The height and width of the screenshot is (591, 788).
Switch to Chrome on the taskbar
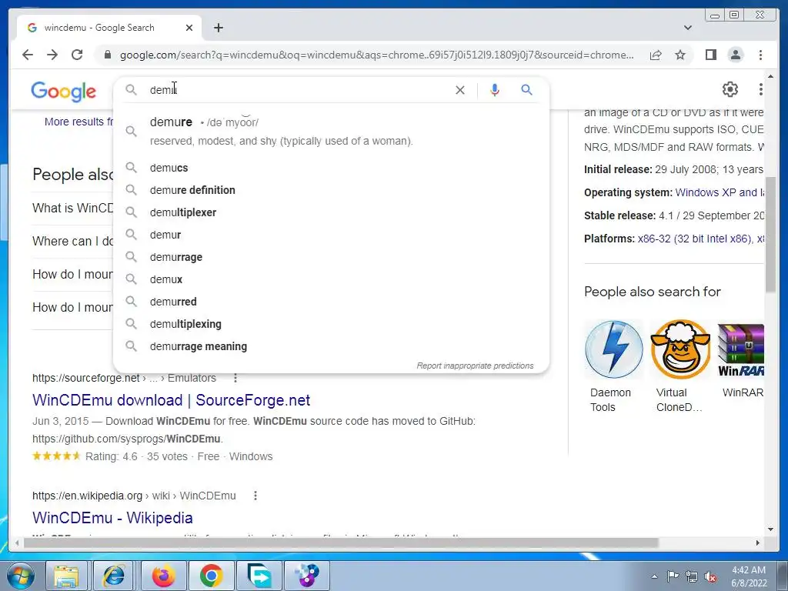click(x=211, y=576)
